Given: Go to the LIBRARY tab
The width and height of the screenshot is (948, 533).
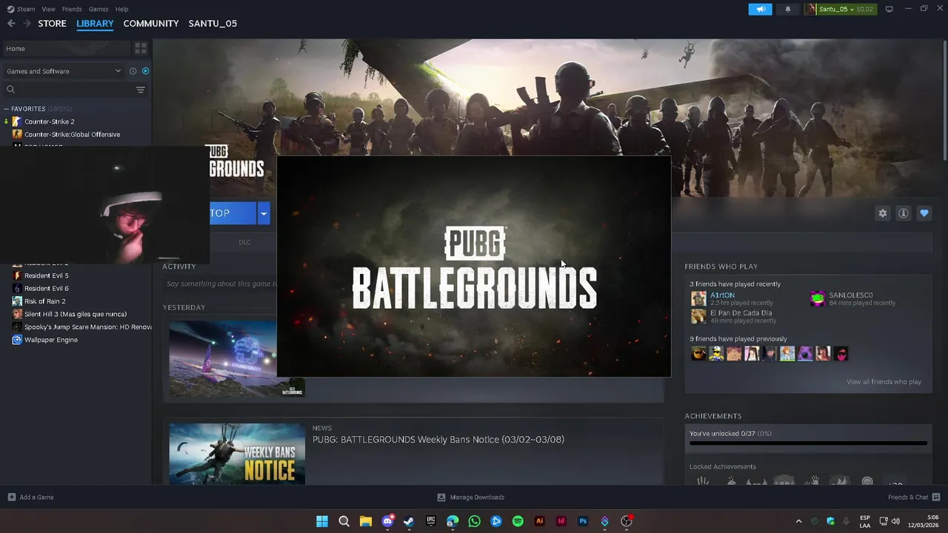Looking at the screenshot, I should pos(95,24).
